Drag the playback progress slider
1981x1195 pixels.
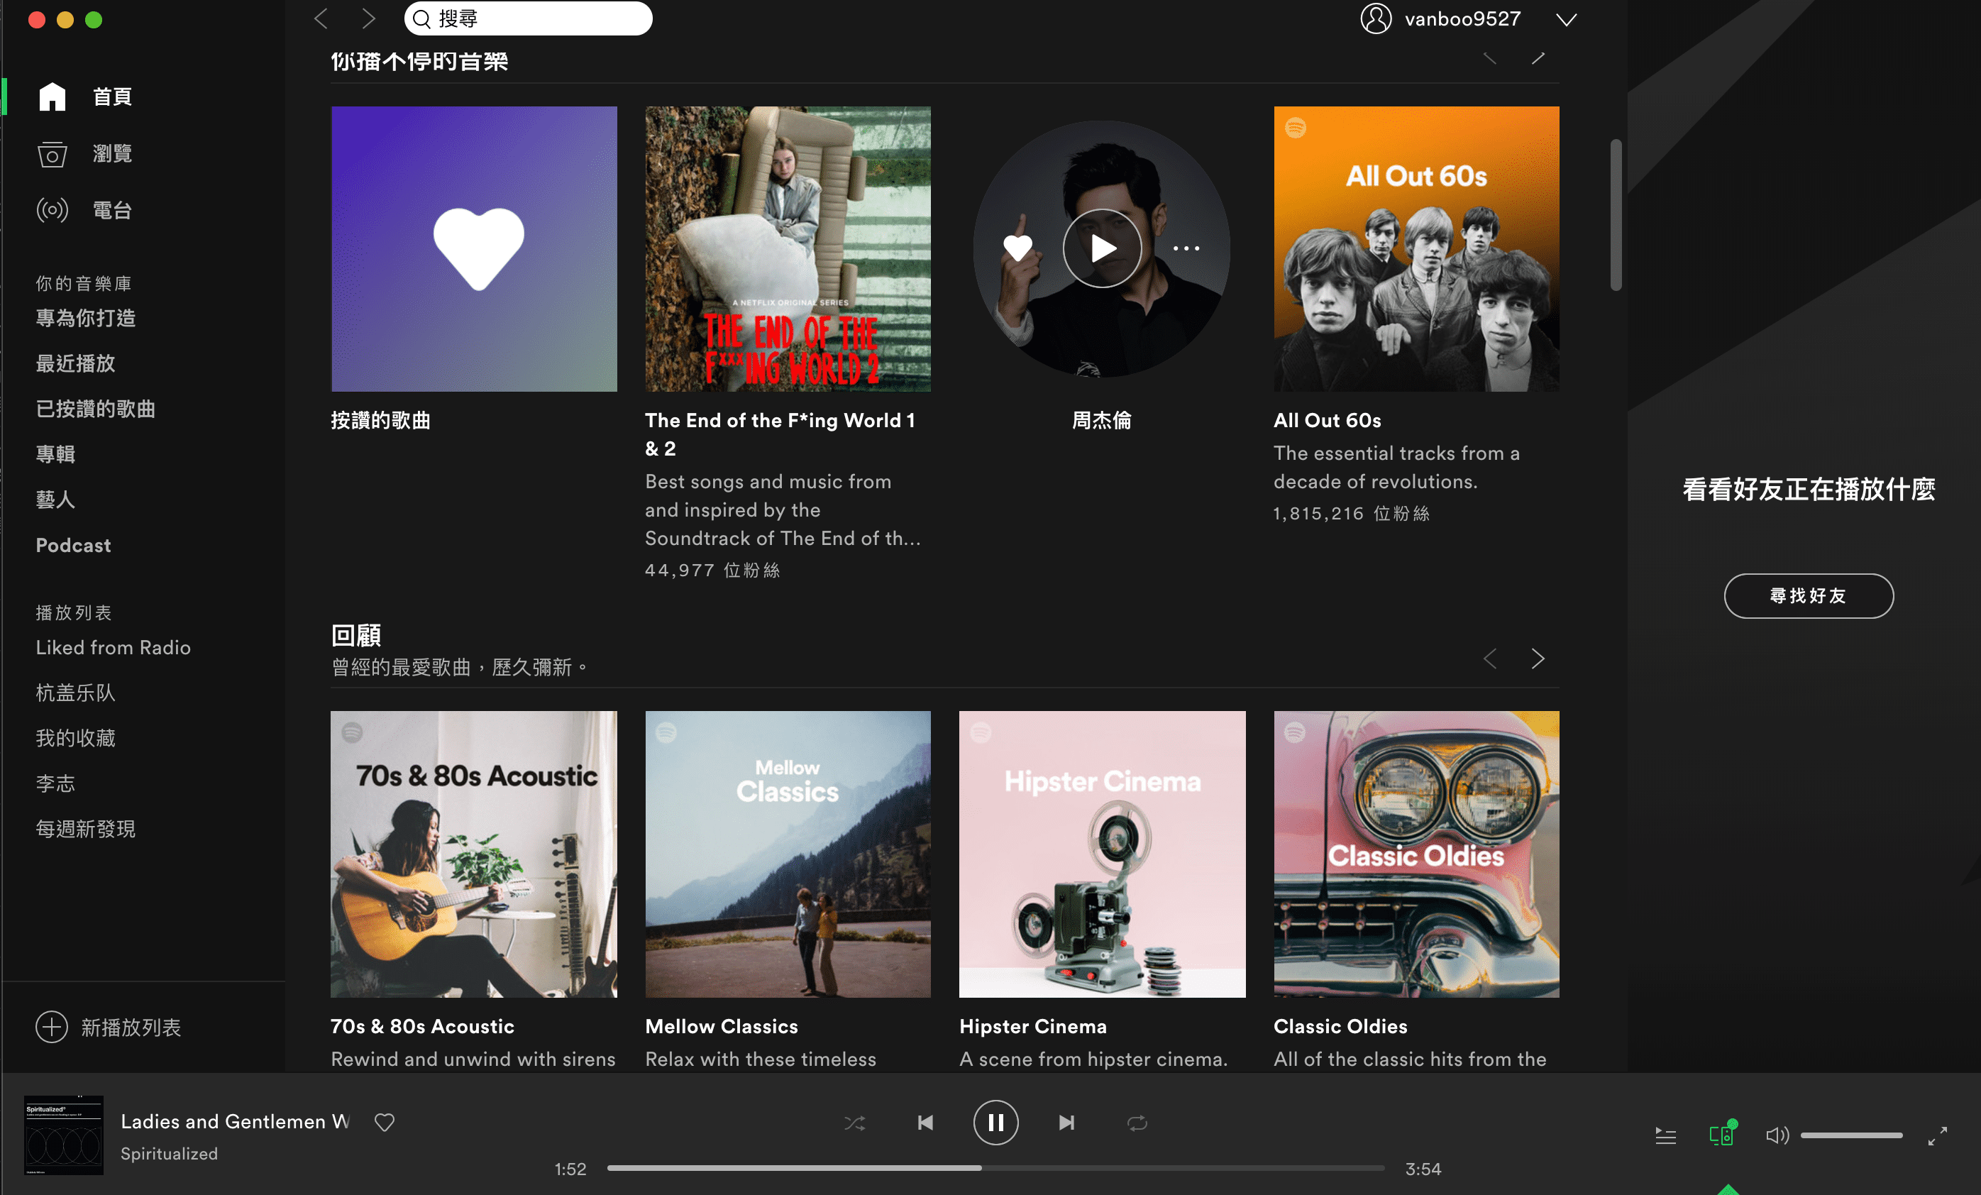tap(981, 1168)
